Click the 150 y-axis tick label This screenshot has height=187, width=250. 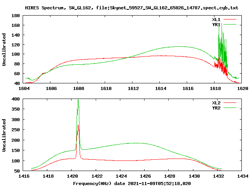[x=16, y=150]
